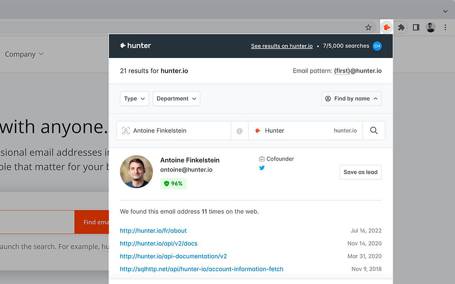
Task: Click the person icon in the name field
Action: (x=125, y=131)
